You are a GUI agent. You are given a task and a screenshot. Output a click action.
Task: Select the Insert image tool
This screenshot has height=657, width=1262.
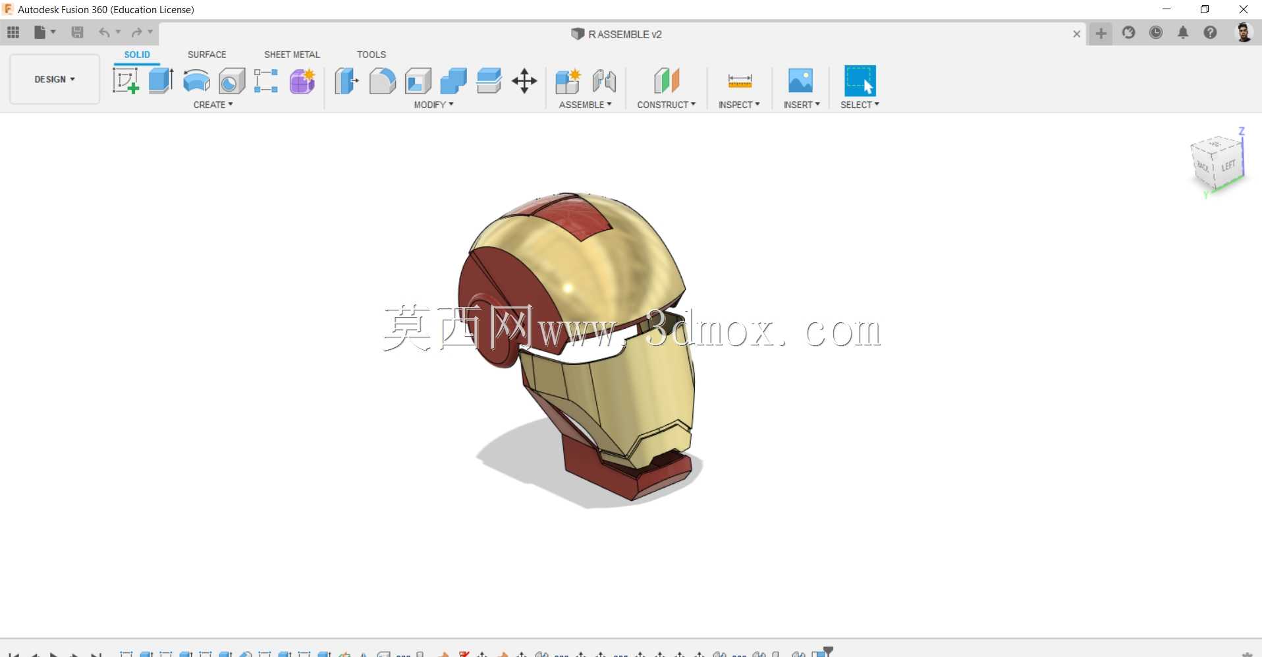(800, 81)
